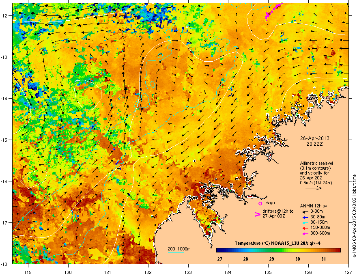Click the black 0-30m arrow legend symbol
Screen dimensions: 357x276
pyautogui.click(x=305, y=211)
